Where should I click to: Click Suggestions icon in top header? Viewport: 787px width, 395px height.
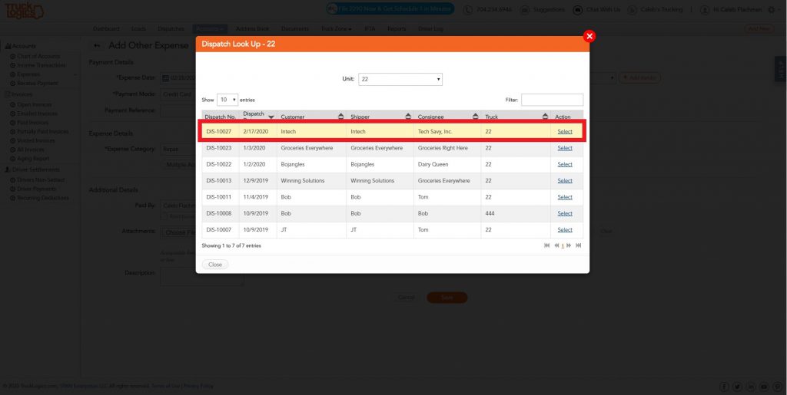pyautogui.click(x=525, y=9)
